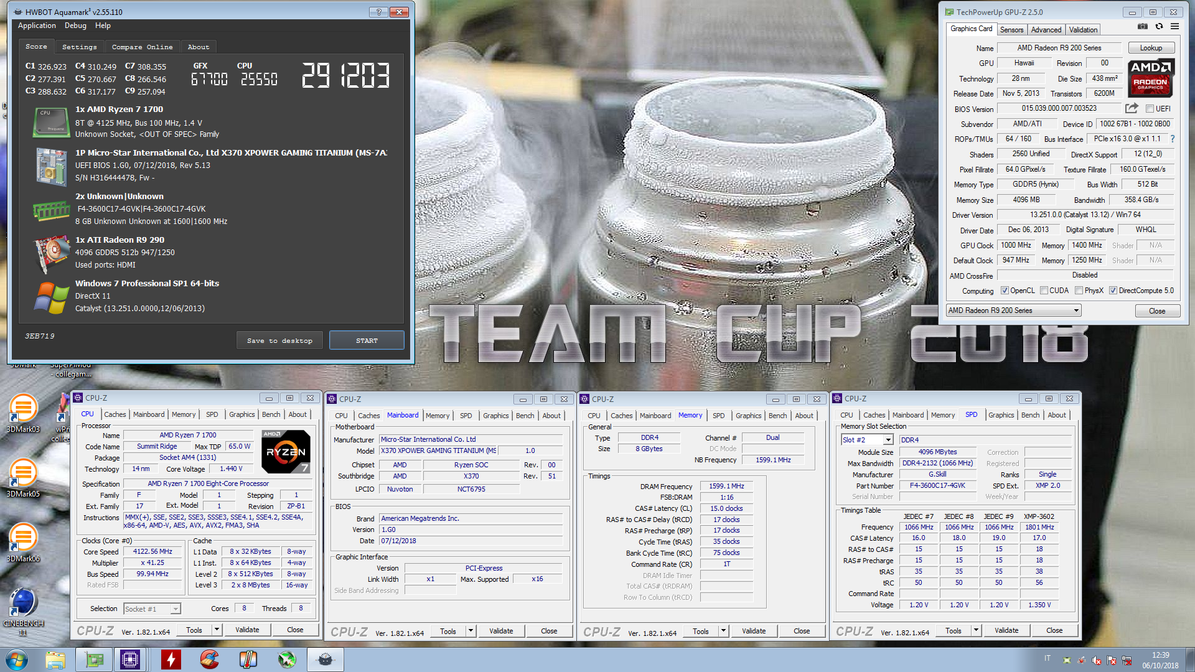Image resolution: width=1195 pixels, height=672 pixels.
Task: Click the Windows logo icon in Aquamark
Action: pyautogui.click(x=51, y=297)
